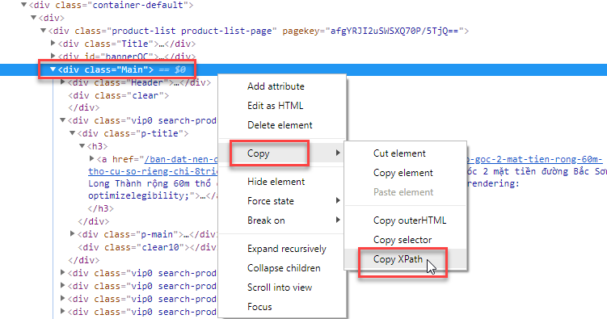The image size is (607, 319).
Task: Choose Collapse children menu item
Action: click(284, 268)
